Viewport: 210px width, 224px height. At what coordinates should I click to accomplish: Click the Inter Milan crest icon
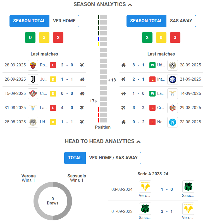pos(172,79)
